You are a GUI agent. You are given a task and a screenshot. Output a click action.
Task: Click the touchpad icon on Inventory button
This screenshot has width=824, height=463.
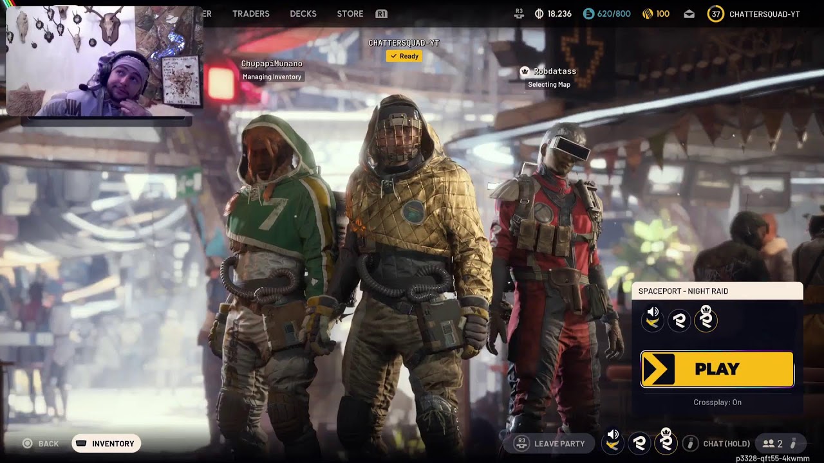(82, 444)
